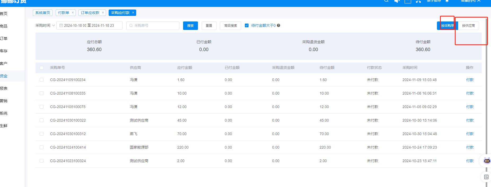Screen dimensions: 491x187
Task: Switch to the 系统首页 tab
Action: point(43,13)
